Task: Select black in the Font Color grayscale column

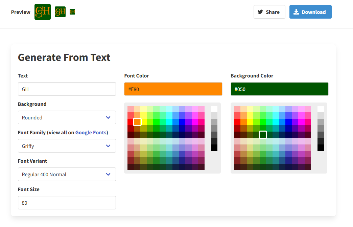Action: (214, 148)
